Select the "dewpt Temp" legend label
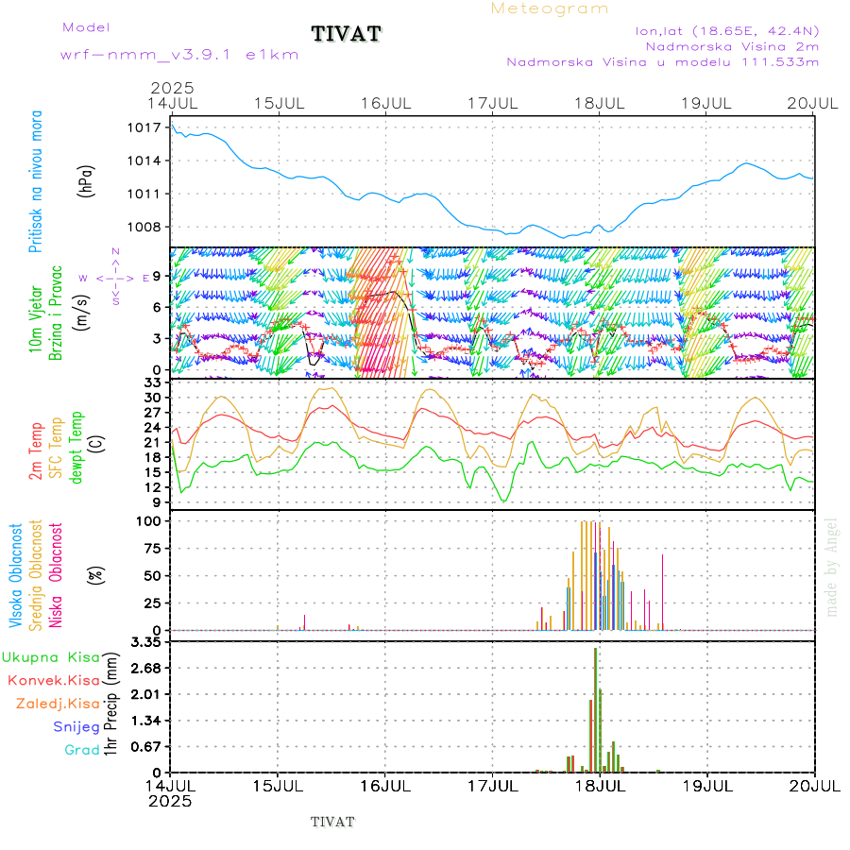Viewport: 850px width, 850px height. point(76,448)
